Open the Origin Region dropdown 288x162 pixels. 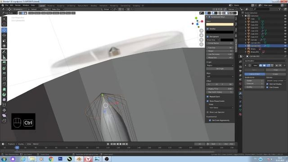(x=220, y=65)
